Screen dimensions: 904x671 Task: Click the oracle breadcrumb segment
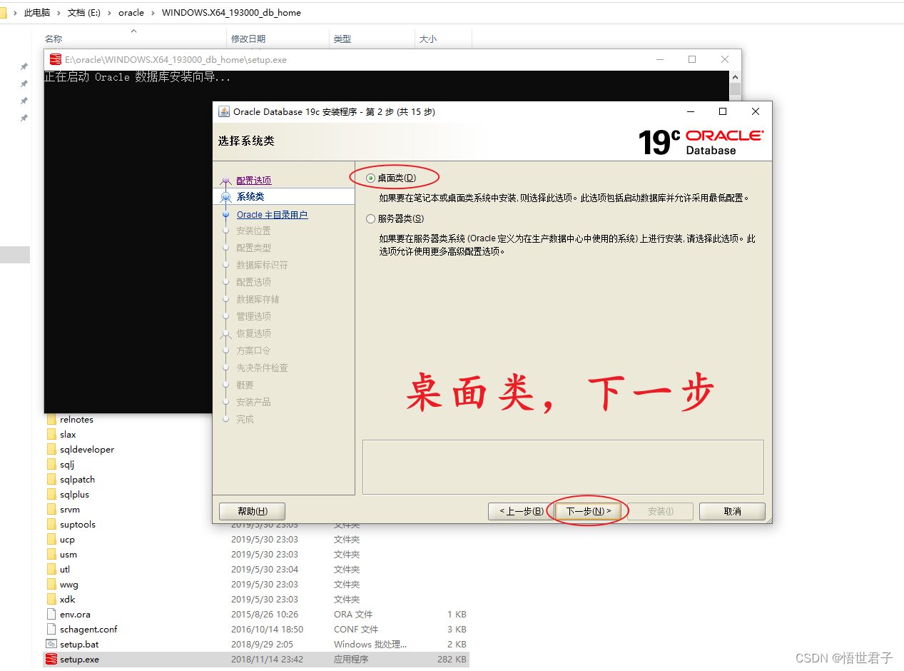coord(131,13)
